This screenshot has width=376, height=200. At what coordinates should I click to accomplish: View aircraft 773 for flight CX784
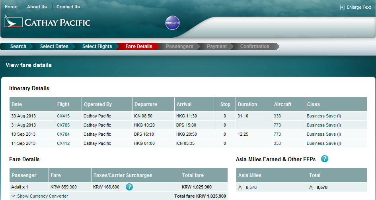point(277,134)
